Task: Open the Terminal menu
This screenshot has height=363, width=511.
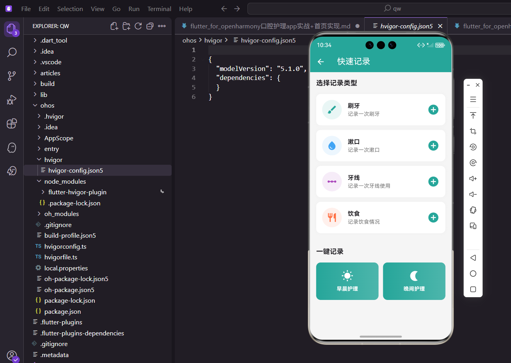Action: click(x=159, y=9)
